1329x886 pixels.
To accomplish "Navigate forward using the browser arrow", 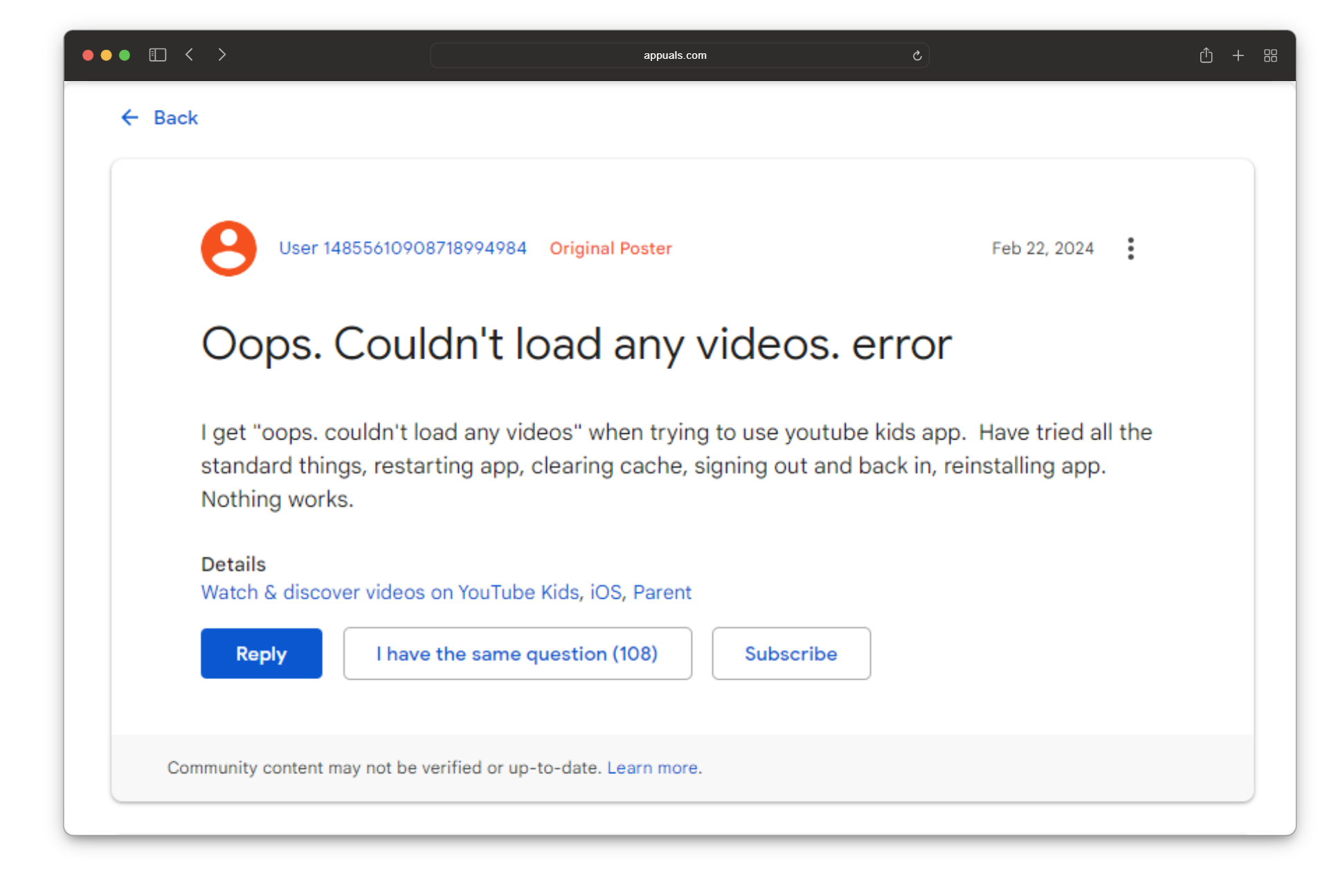I will tap(221, 55).
